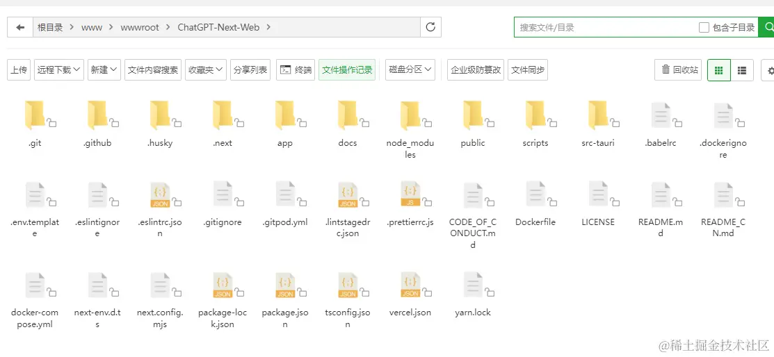
Task: Open the 远程下载 dropdown
Action: (x=59, y=70)
